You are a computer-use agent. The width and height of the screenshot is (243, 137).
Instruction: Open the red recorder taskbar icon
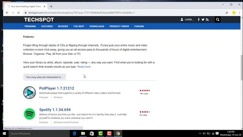tap(109, 134)
